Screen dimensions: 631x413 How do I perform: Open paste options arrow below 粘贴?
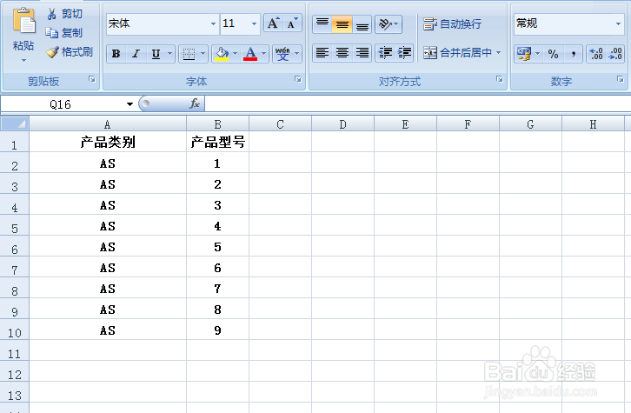pyautogui.click(x=23, y=60)
